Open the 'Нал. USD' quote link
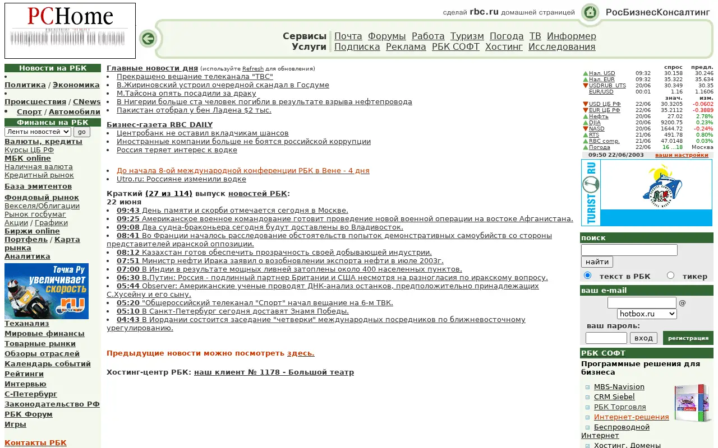The image size is (718, 448). (602, 73)
